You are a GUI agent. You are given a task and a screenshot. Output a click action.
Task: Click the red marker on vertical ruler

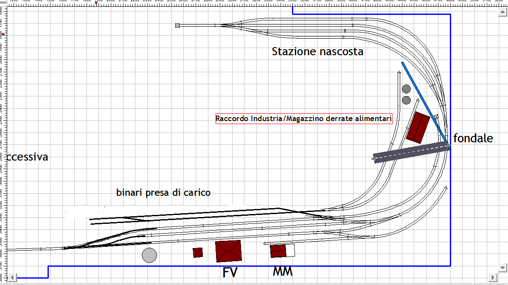(3, 34)
